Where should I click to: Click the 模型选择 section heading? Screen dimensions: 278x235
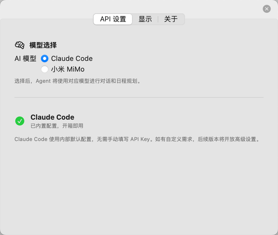click(43, 45)
